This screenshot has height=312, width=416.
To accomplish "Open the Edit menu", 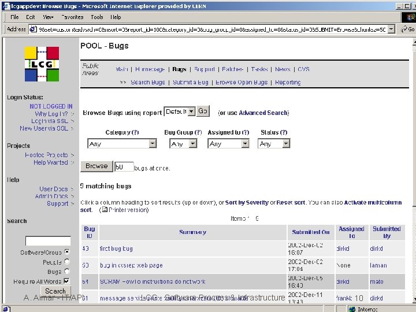I will click(31, 17).
